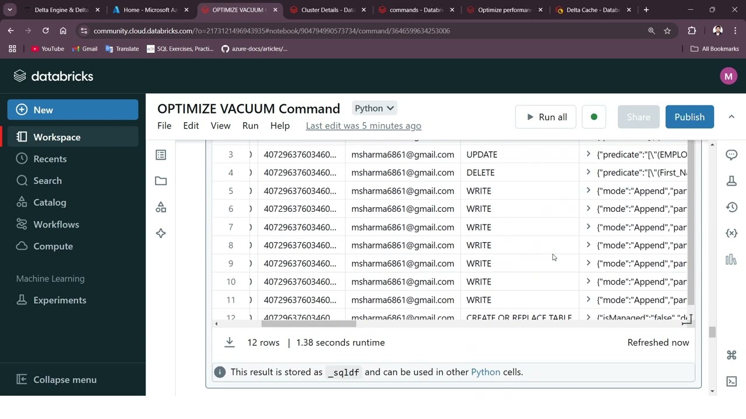Open the comments panel icon
This screenshot has width=746, height=419.
(731, 155)
